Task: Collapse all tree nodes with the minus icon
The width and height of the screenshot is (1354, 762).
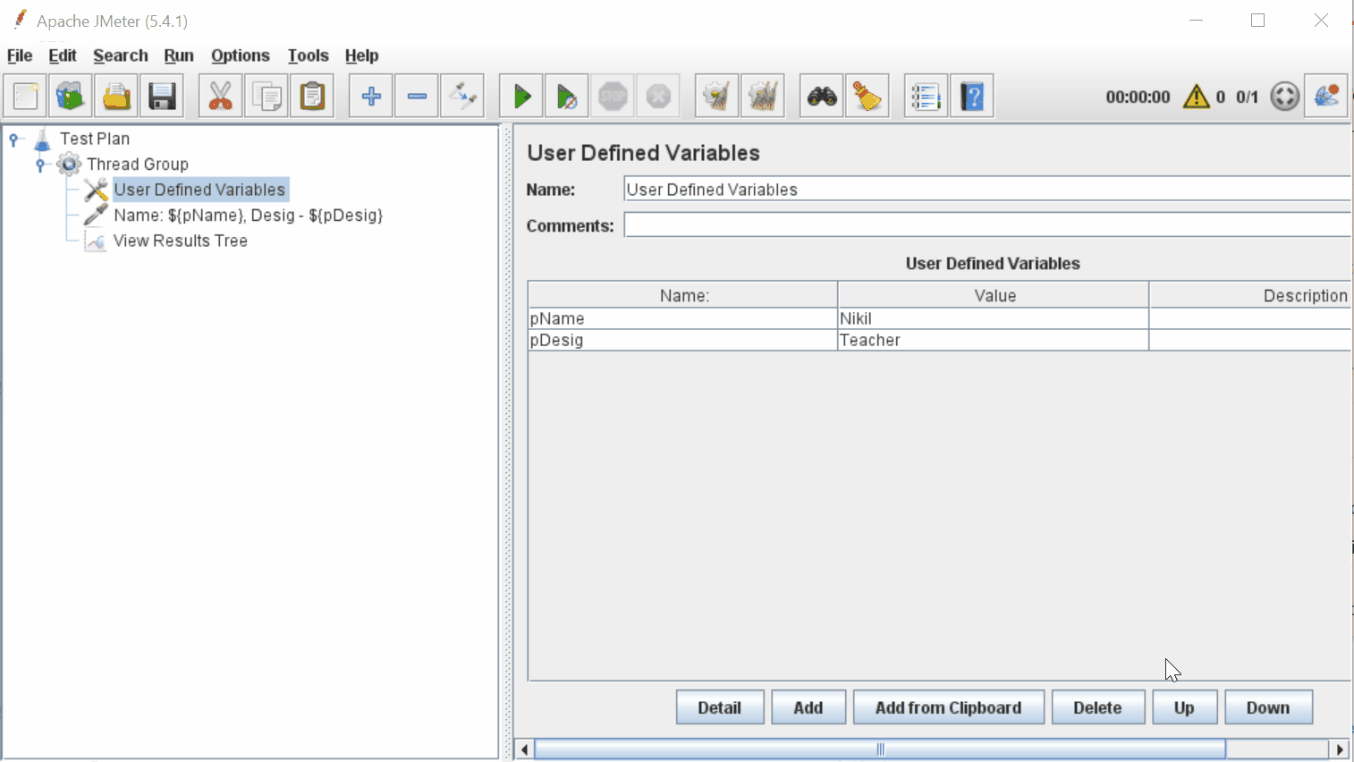Action: coord(416,96)
